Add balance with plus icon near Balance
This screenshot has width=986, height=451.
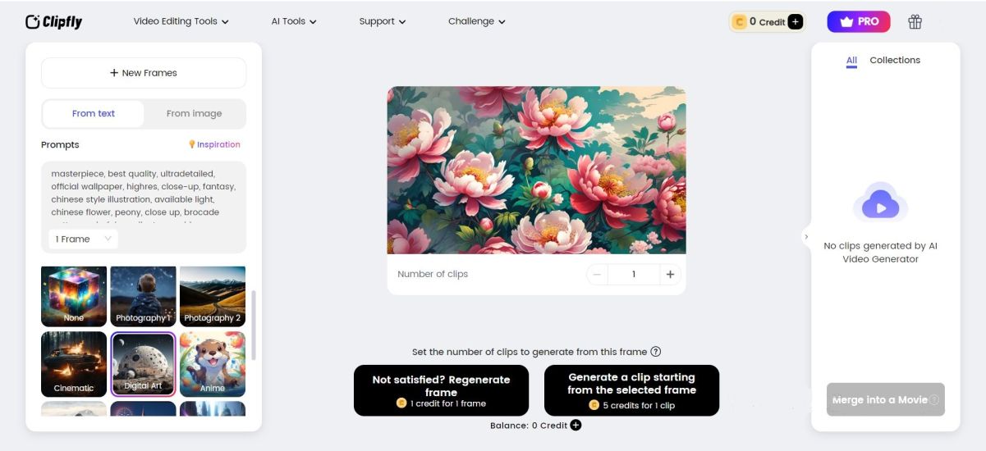click(x=576, y=425)
